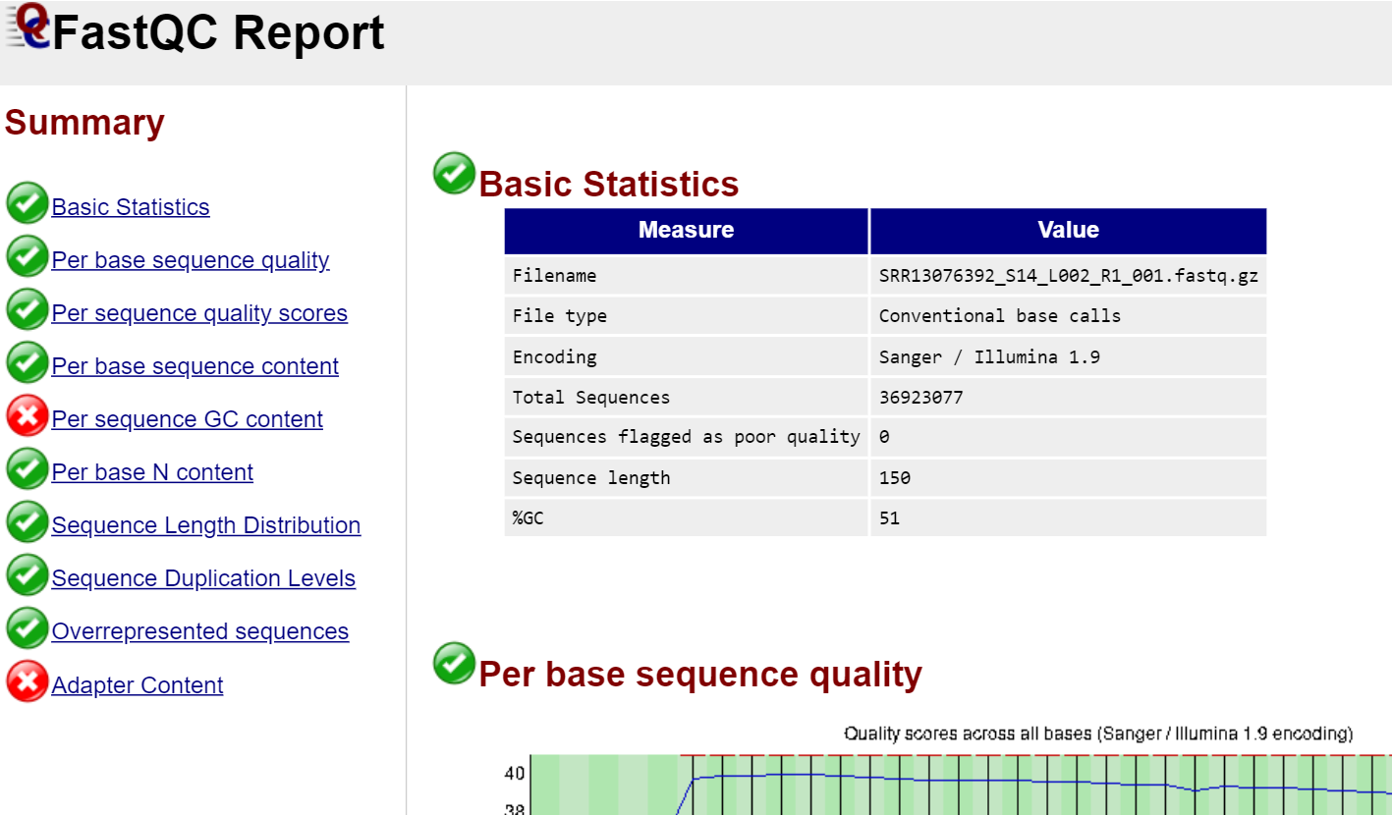The height and width of the screenshot is (815, 1392).
Task: Click green check icon beside Per base sequence content
Action: pos(28,362)
